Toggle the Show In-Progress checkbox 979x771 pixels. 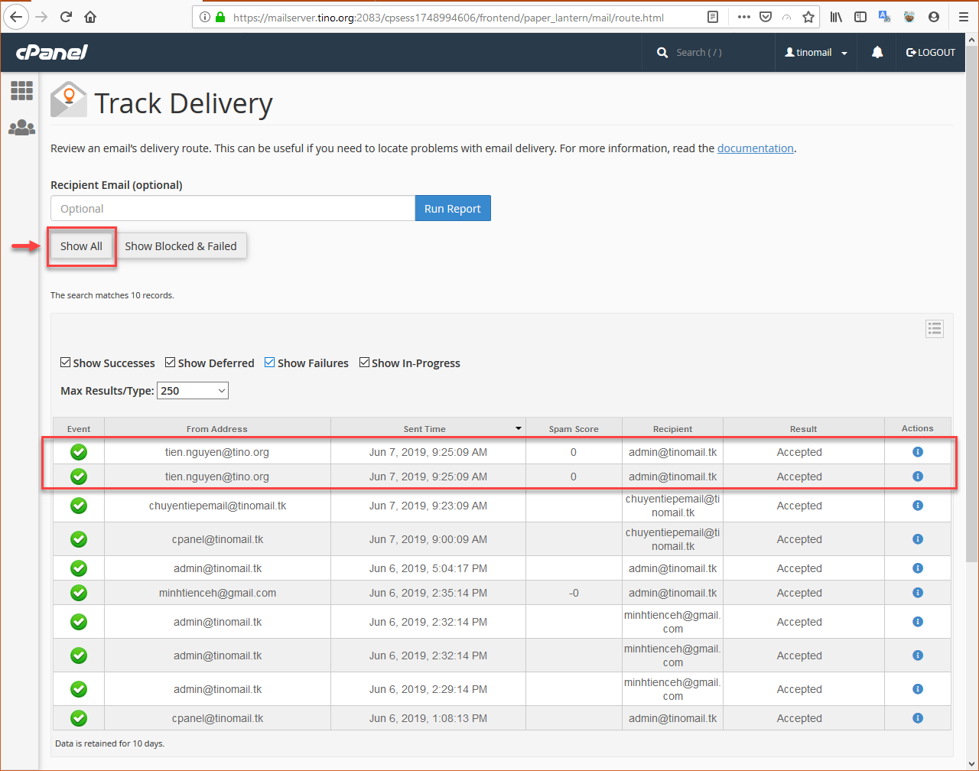pos(365,363)
